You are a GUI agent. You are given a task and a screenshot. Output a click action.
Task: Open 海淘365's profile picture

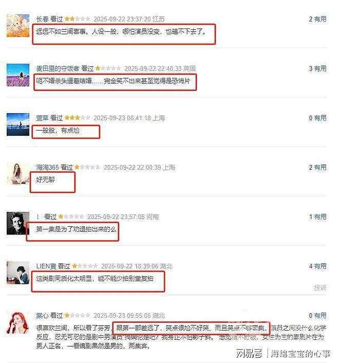(18, 174)
